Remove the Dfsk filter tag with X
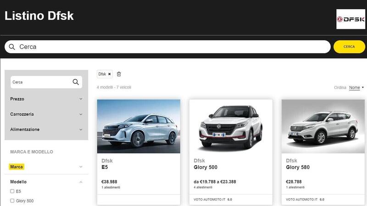The image size is (367, 206). 109,74
